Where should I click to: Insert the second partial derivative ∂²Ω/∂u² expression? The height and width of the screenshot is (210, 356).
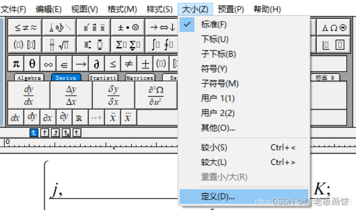click(x=156, y=95)
